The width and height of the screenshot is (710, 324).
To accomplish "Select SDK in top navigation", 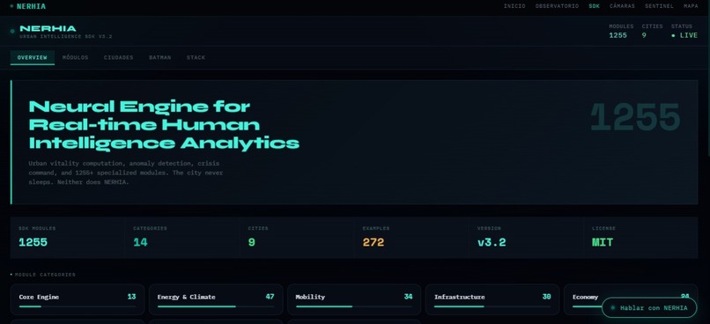I will tap(594, 6).
